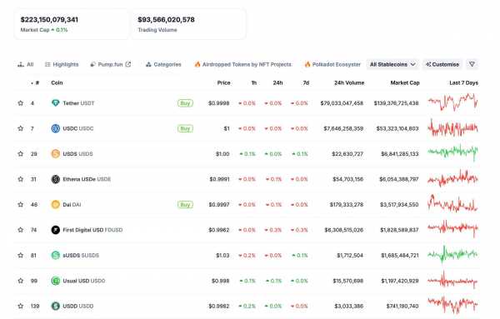500x319 pixels.
Task: Open USDD's 7-day sparkline chart
Action: point(452,305)
